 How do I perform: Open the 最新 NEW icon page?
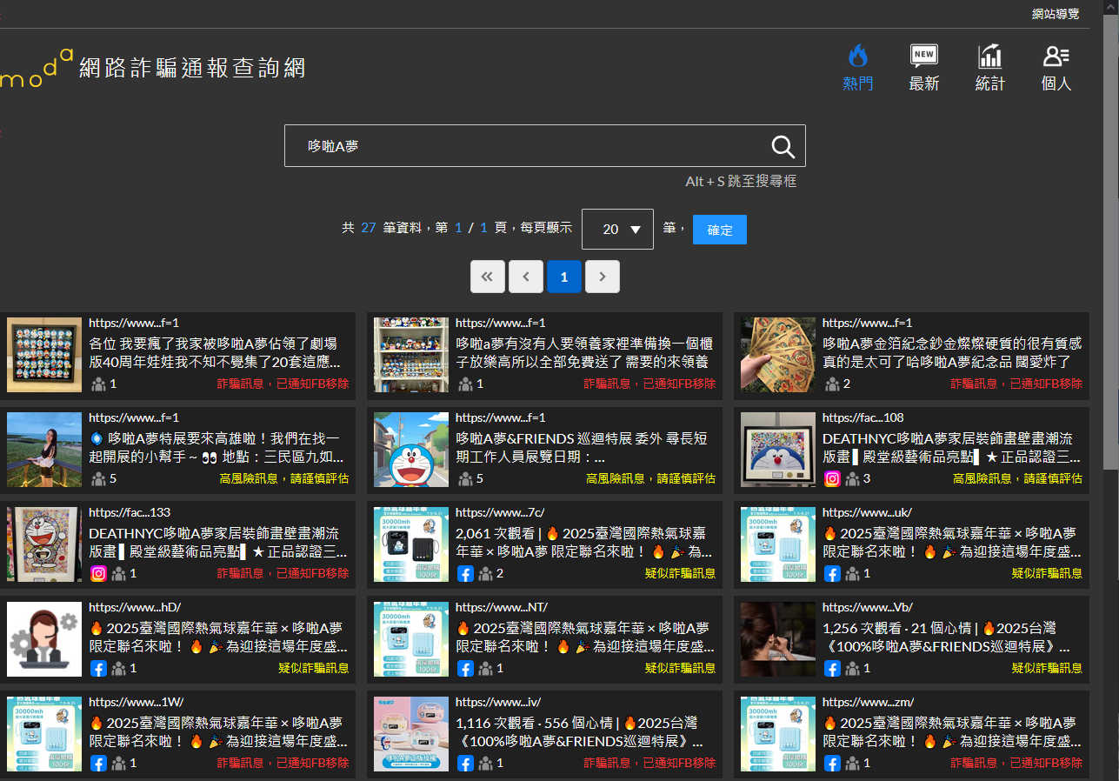coord(923,68)
